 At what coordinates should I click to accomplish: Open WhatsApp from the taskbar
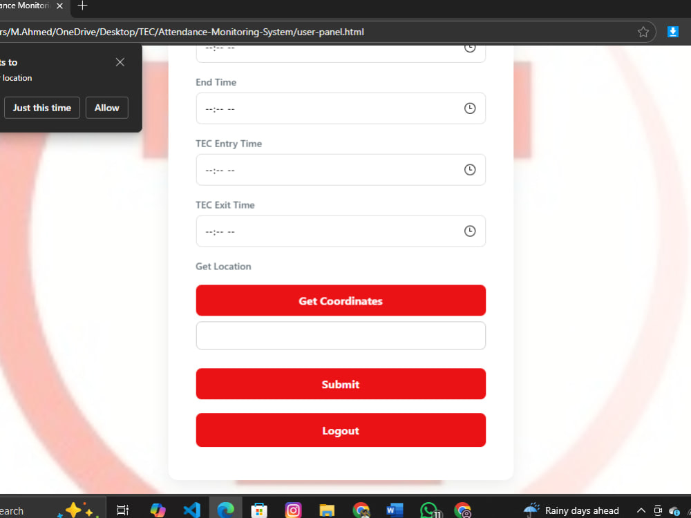click(430, 510)
